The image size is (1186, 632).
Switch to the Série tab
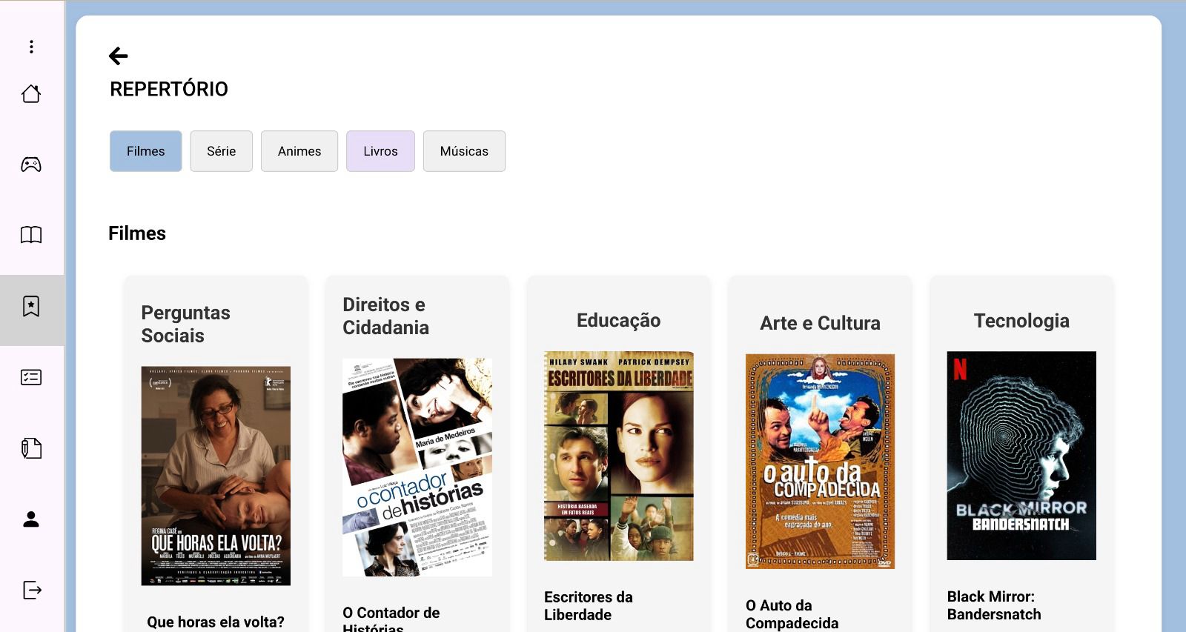tap(221, 151)
